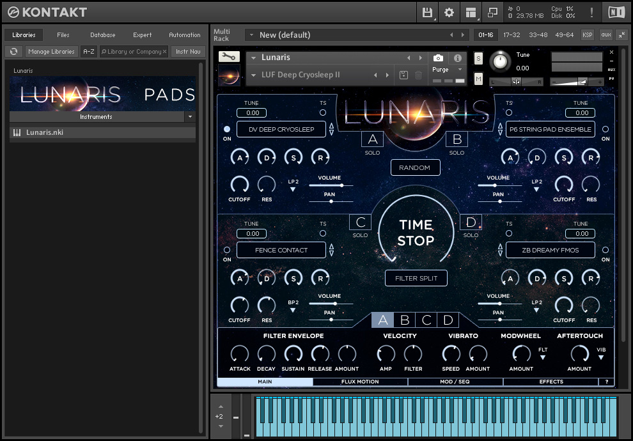The width and height of the screenshot is (633, 441).
Task: Click the KSP master script icon
Action: pyautogui.click(x=587, y=35)
